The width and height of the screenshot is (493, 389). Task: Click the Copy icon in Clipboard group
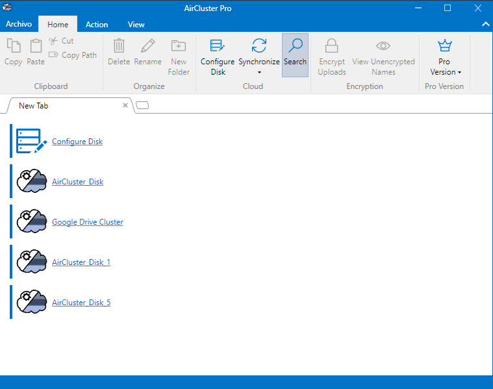click(13, 46)
